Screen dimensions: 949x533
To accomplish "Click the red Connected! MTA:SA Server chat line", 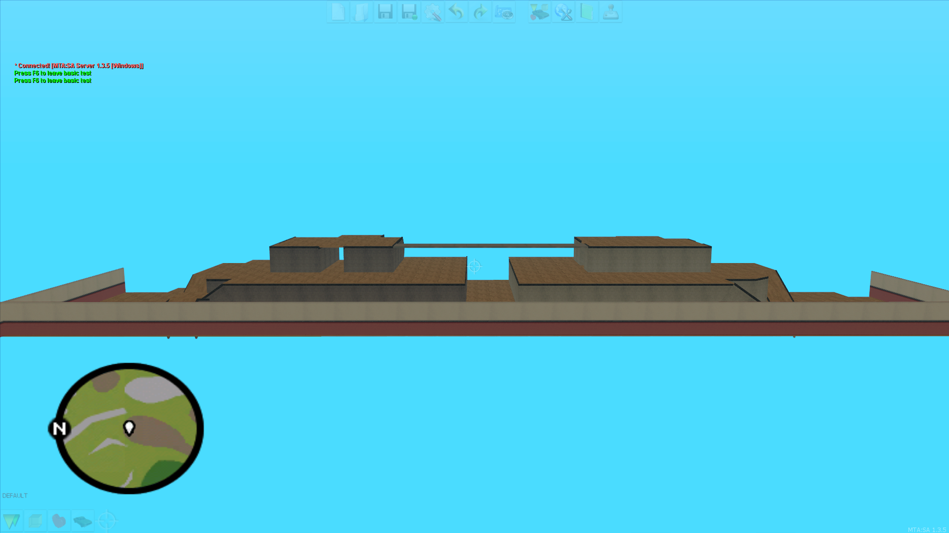I will [x=79, y=66].
